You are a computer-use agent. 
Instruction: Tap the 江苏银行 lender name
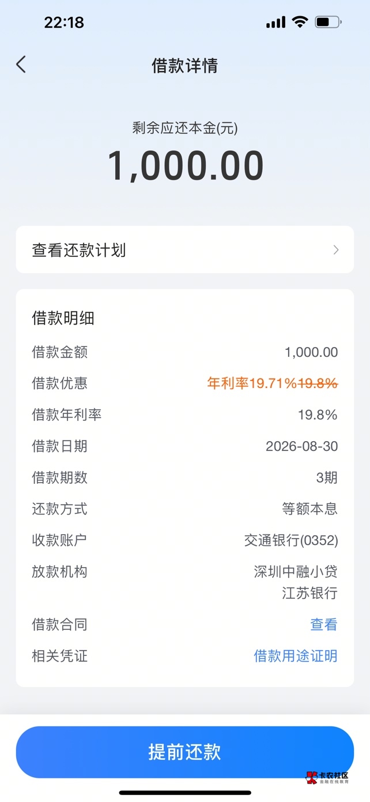coord(309,593)
